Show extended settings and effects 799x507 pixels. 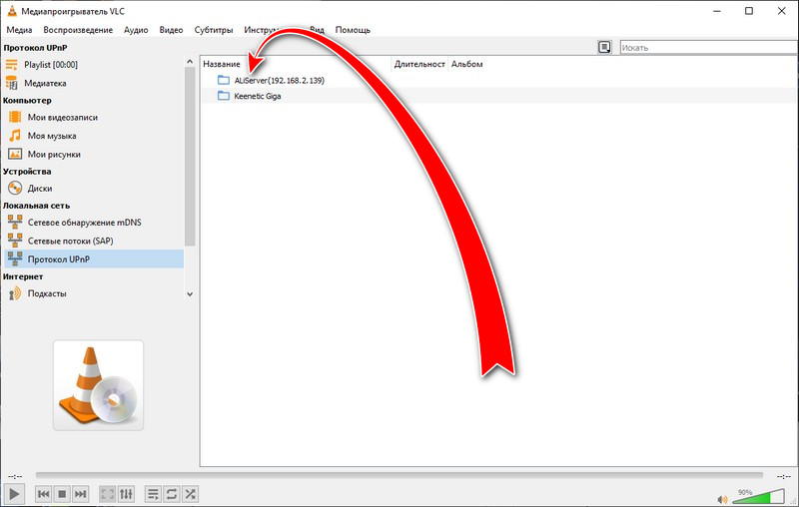pyautogui.click(x=126, y=494)
